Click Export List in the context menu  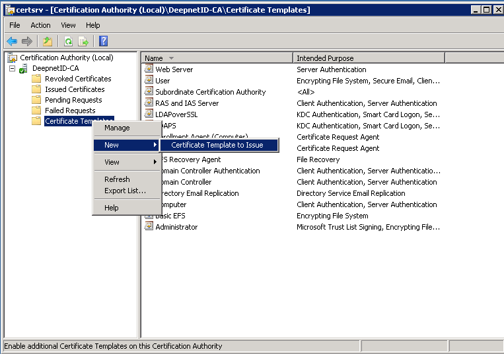click(x=125, y=191)
